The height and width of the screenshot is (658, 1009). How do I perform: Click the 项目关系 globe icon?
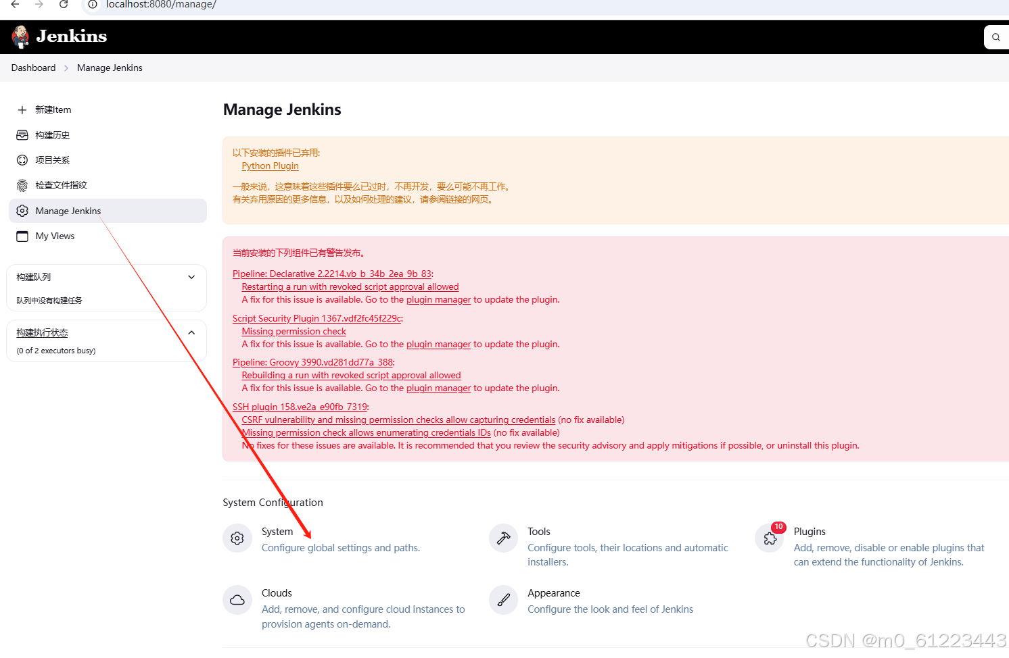click(x=21, y=160)
